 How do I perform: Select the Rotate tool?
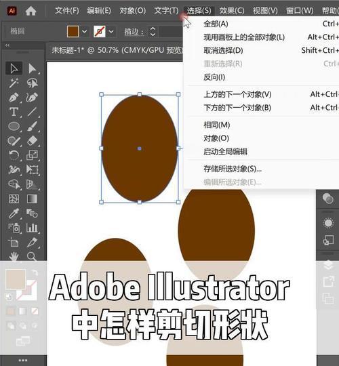(x=14, y=155)
